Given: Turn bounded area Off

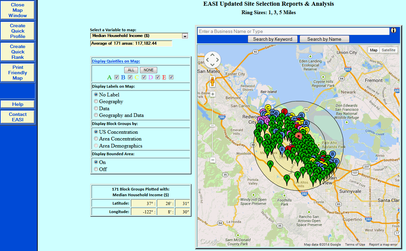Looking at the screenshot, I should point(96,169).
